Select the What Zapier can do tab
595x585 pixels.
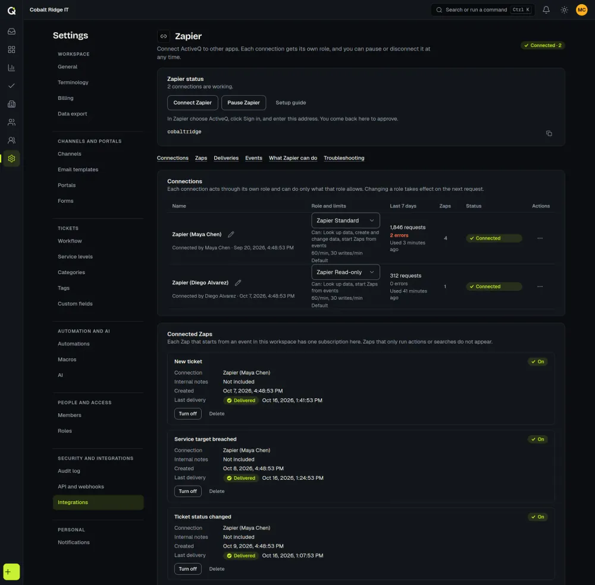click(293, 158)
